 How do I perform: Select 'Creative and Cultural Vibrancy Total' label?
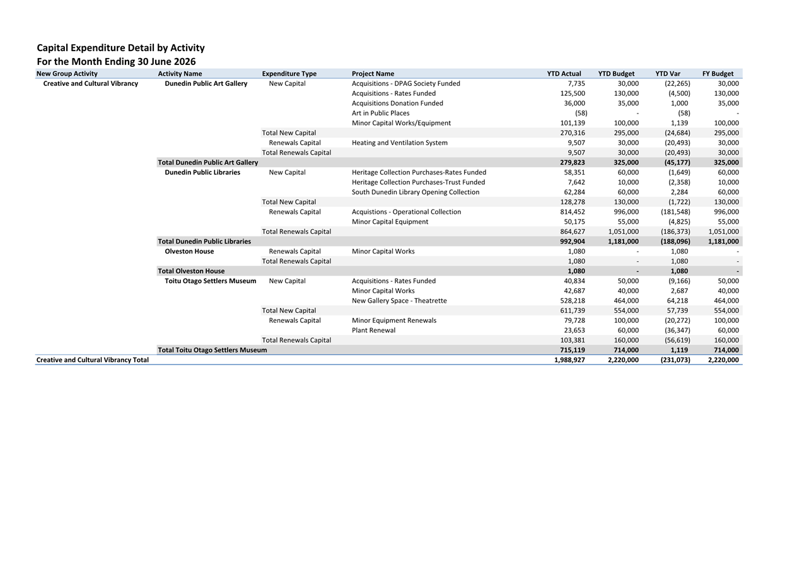pyautogui.click(x=93, y=360)
